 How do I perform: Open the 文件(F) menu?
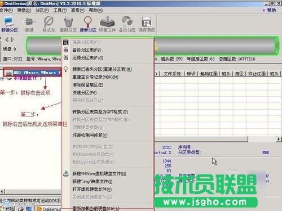click(x=6, y=10)
